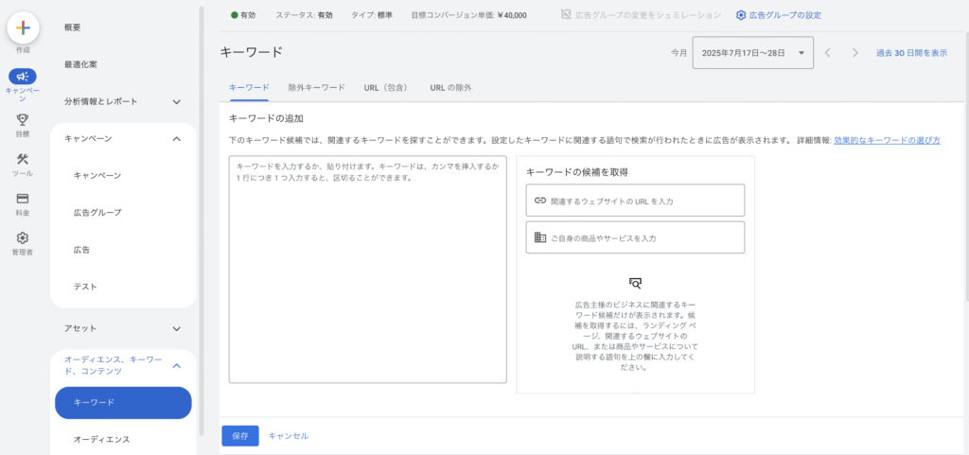969x455 pixels.
Task: Click the ステータス: 有効 text
Action: (x=304, y=15)
